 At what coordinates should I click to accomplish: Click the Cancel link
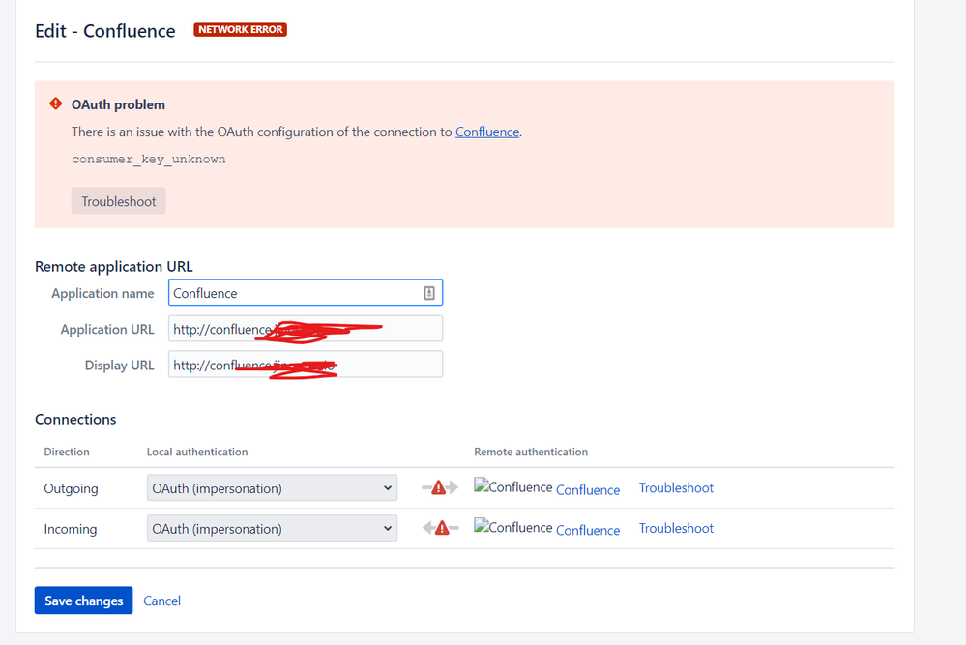[162, 601]
